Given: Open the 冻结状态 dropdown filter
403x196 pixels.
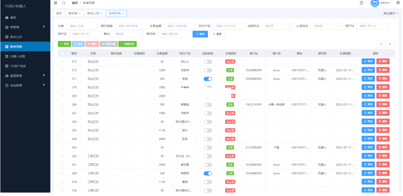Looking at the screenshot, I should (278, 26).
